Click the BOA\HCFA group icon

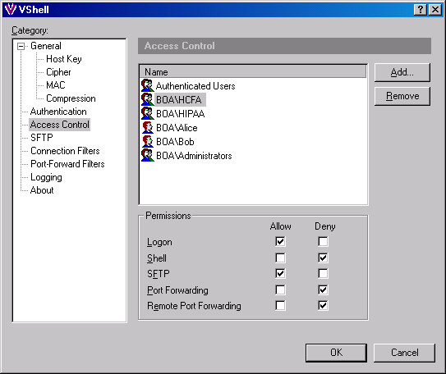(x=147, y=99)
